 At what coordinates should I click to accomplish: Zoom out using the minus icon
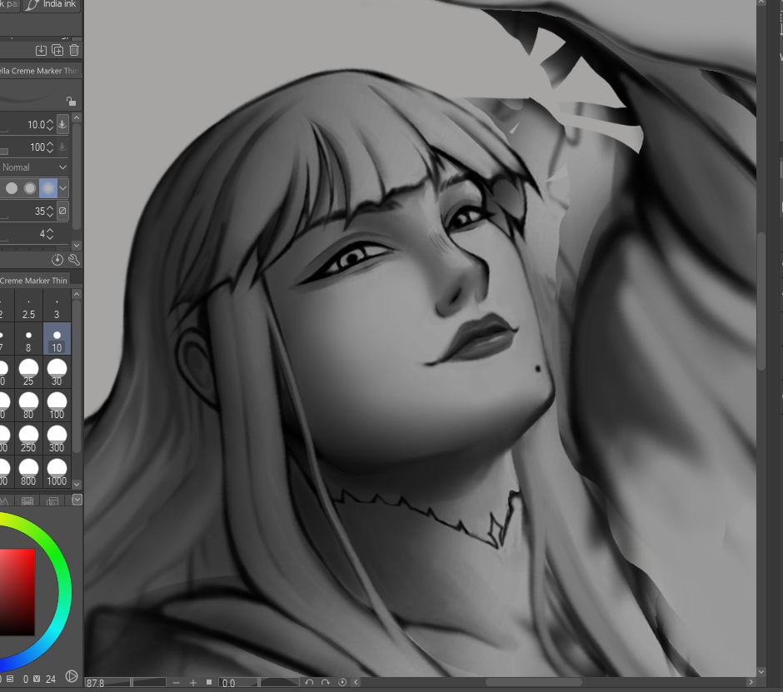(176, 683)
